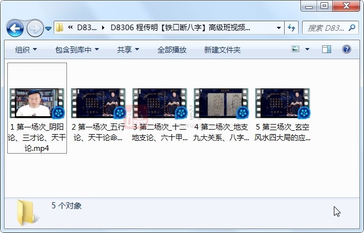
Task: Maximize the Explorer window
Action: pyautogui.click(x=324, y=6)
